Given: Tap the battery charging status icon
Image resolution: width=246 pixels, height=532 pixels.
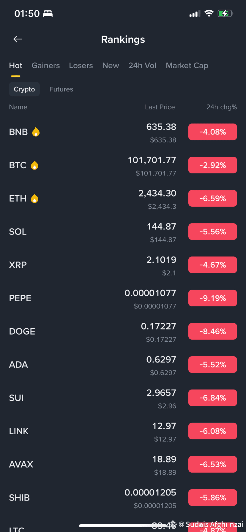Looking at the screenshot, I should (x=225, y=14).
